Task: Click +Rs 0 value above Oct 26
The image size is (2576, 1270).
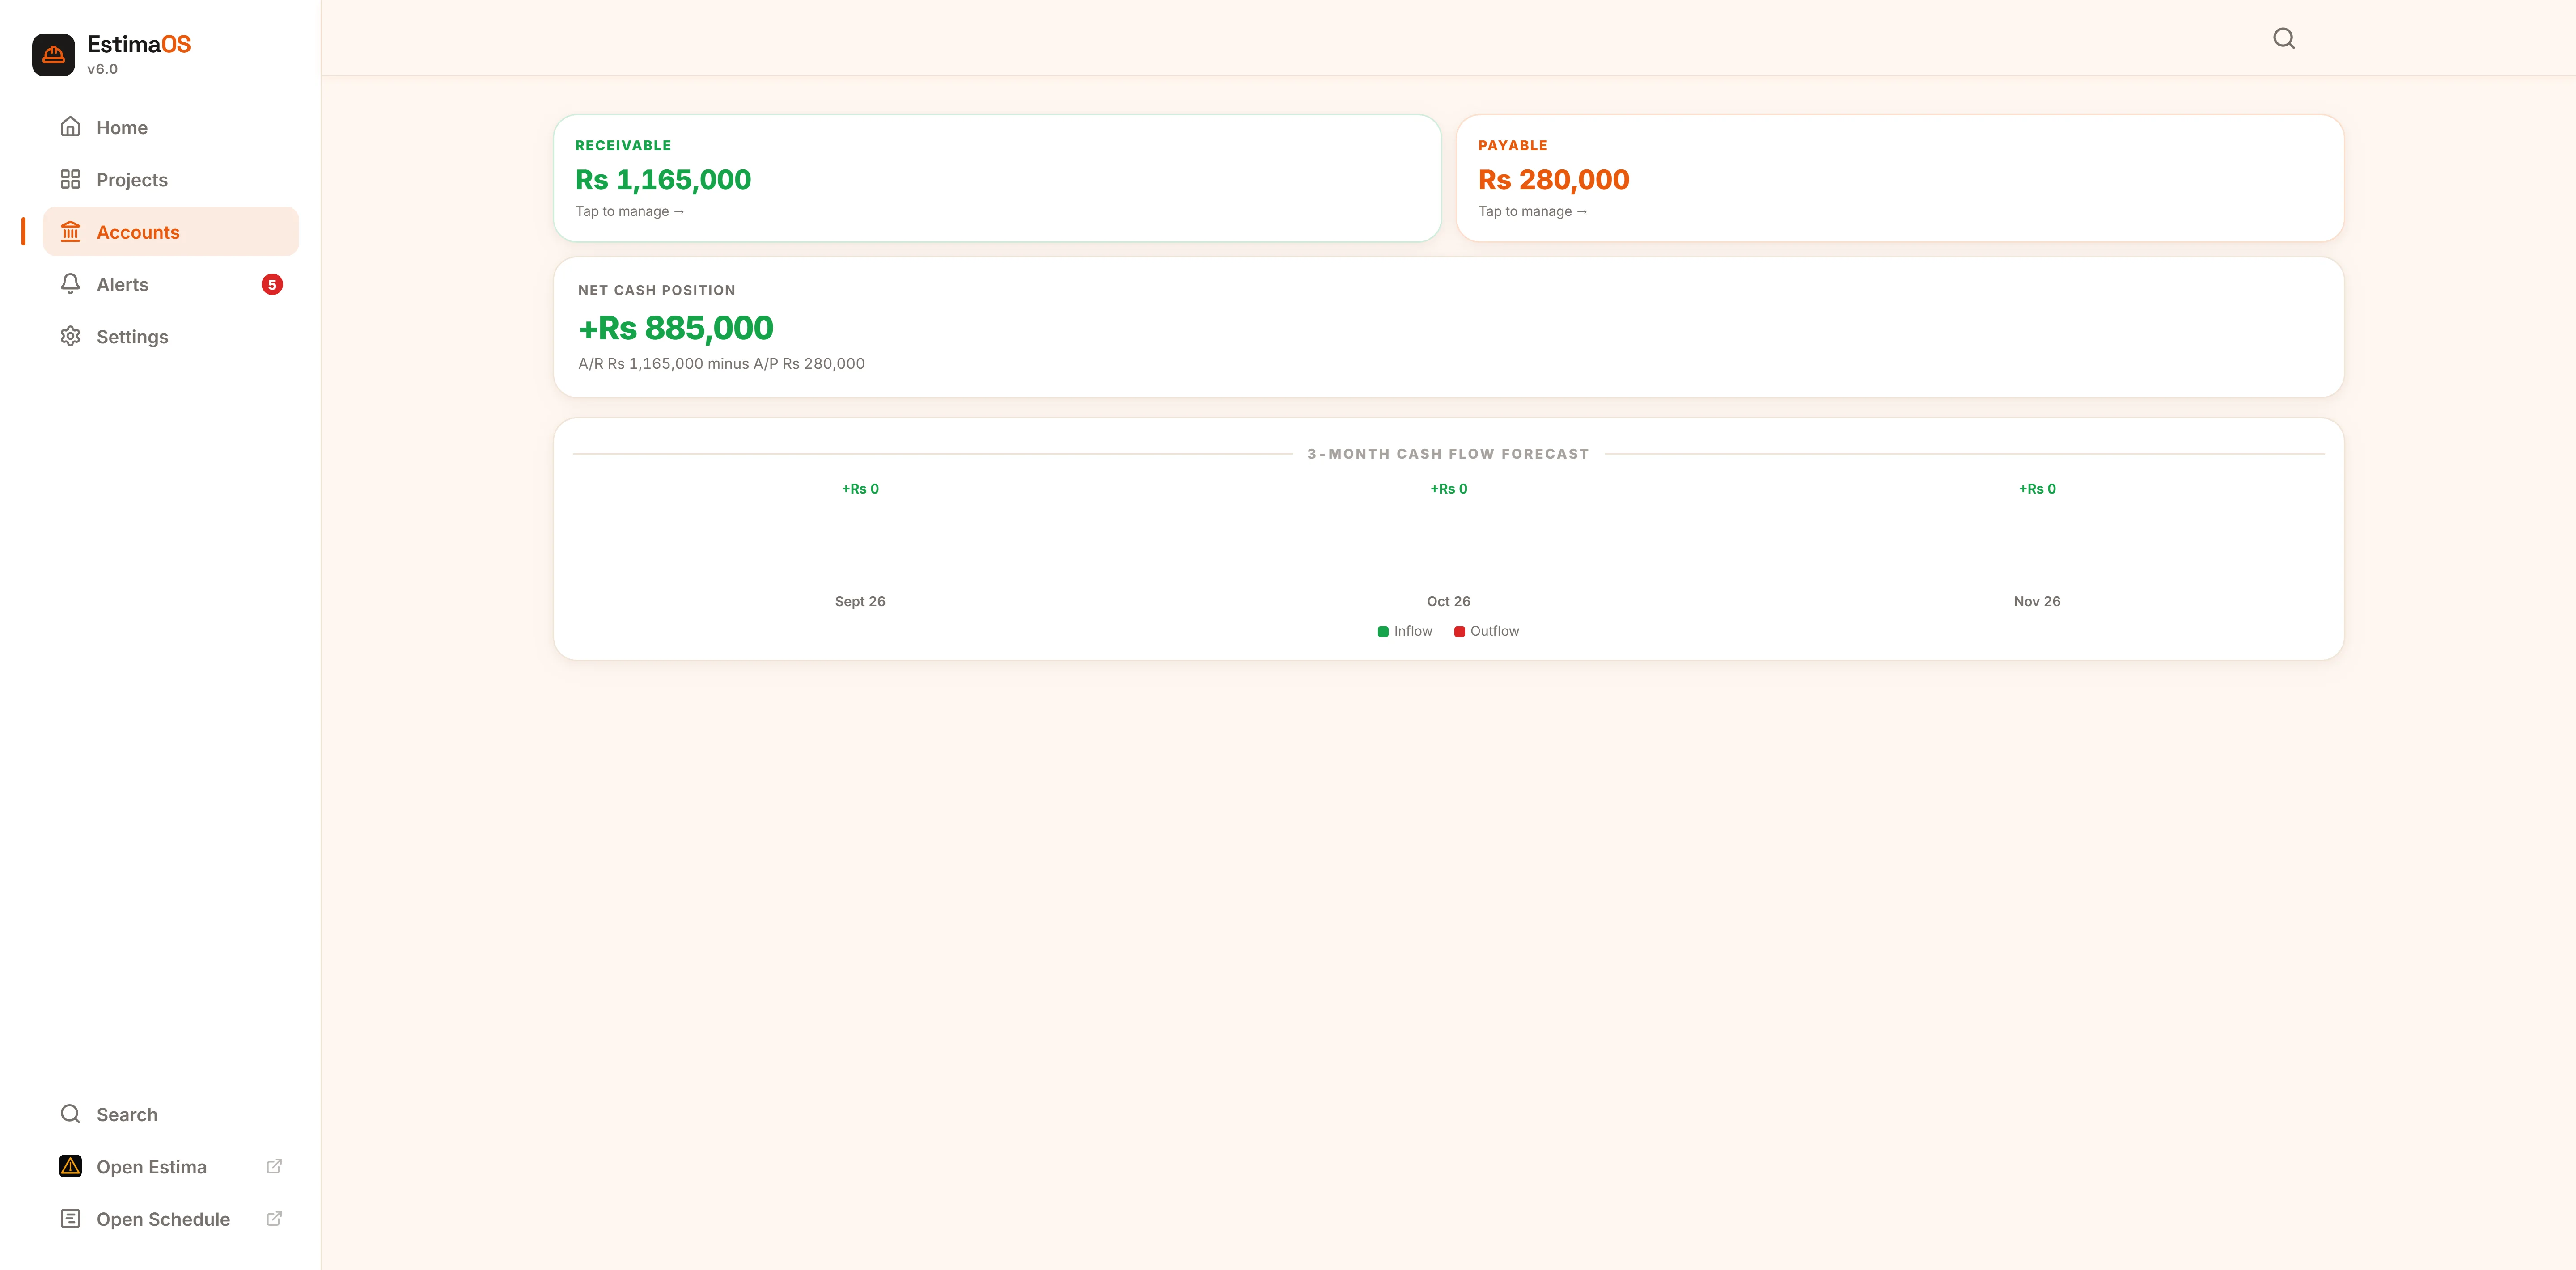Action: click(x=1449, y=489)
